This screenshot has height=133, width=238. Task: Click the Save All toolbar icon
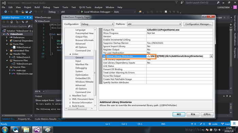(x=31, y=12)
